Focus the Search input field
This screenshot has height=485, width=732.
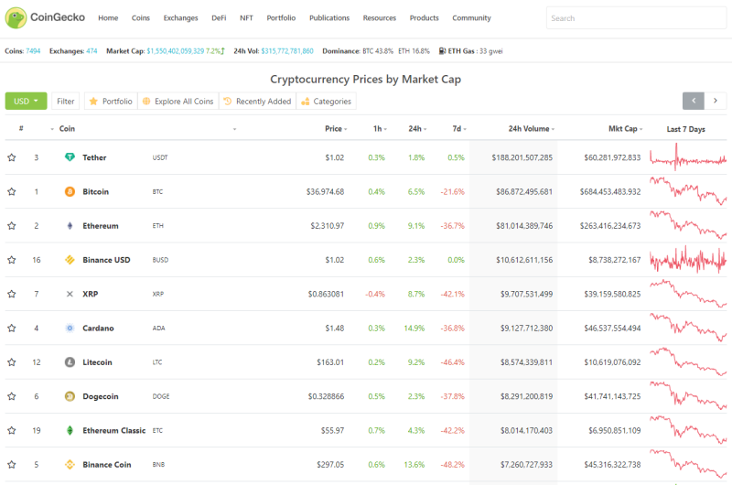(x=636, y=18)
